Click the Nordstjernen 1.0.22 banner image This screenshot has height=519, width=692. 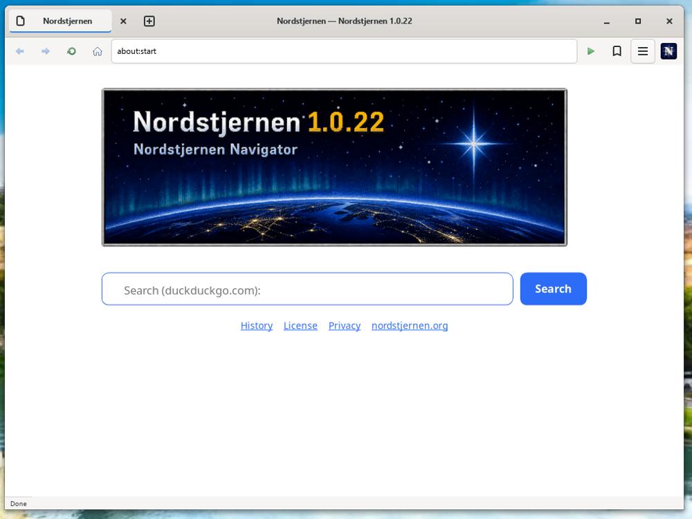point(334,167)
